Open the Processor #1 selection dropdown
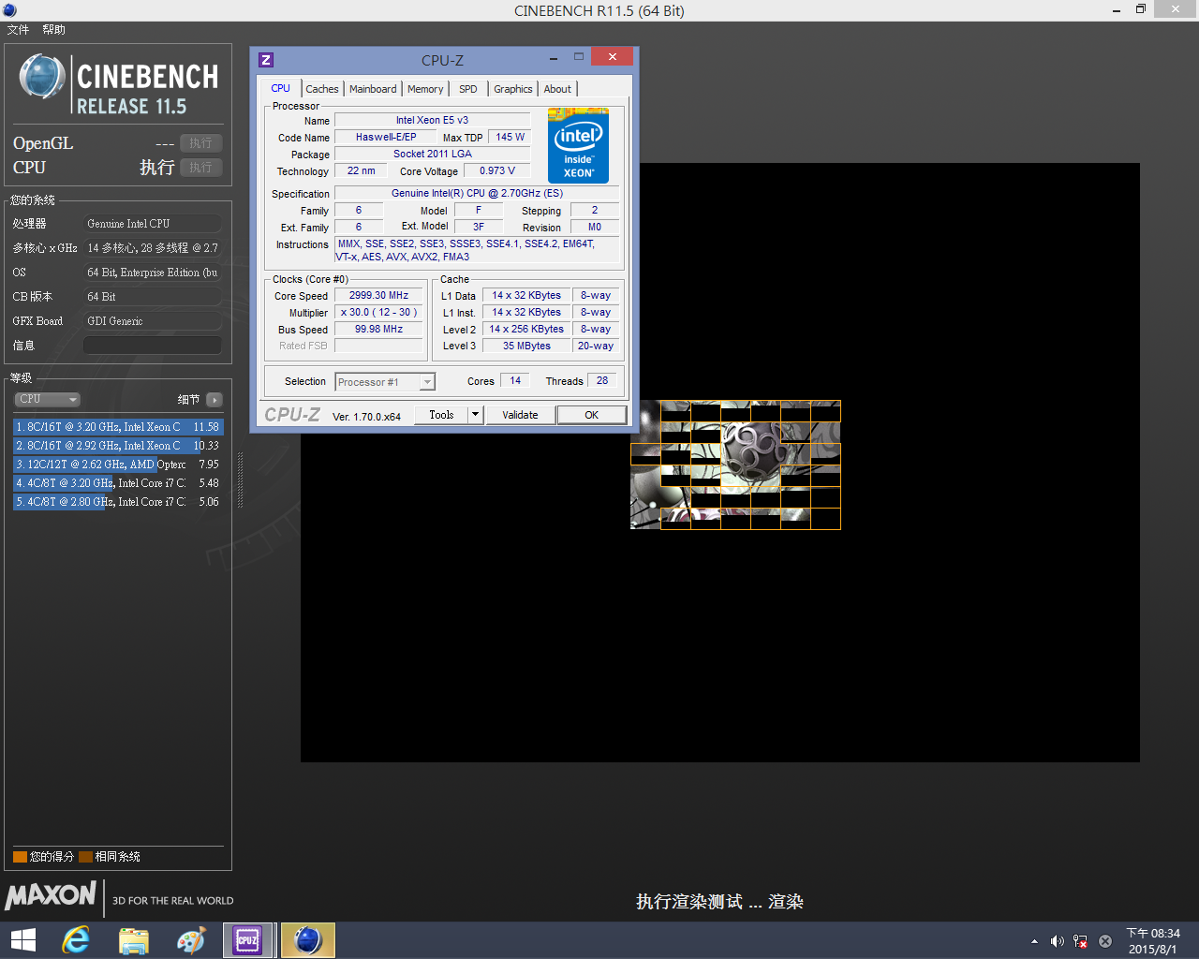Viewport: 1199px width, 959px height. coord(385,382)
